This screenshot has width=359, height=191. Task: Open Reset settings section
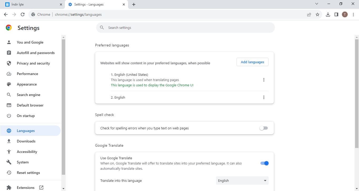(x=30, y=173)
